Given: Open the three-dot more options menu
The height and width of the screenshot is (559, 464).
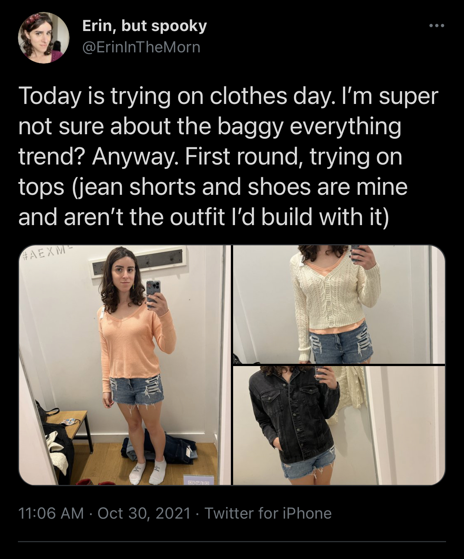Looking at the screenshot, I should [x=437, y=26].
